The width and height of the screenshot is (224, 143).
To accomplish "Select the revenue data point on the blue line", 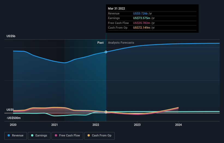I will 106,52.
